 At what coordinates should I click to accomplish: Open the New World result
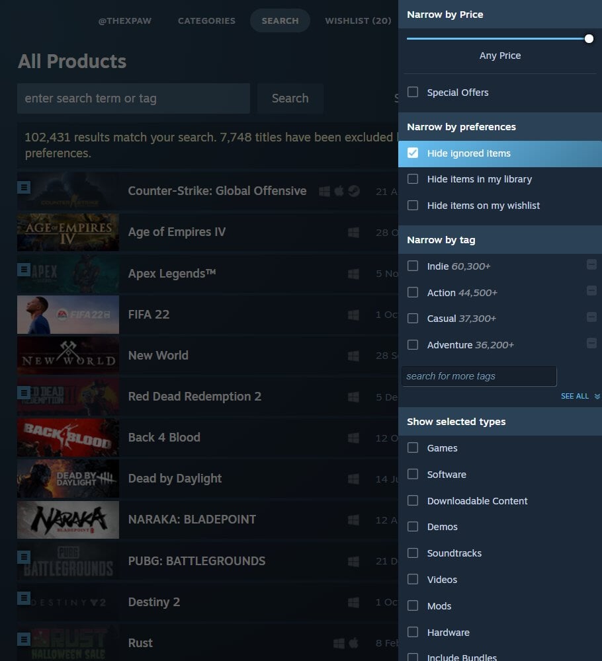(x=158, y=356)
